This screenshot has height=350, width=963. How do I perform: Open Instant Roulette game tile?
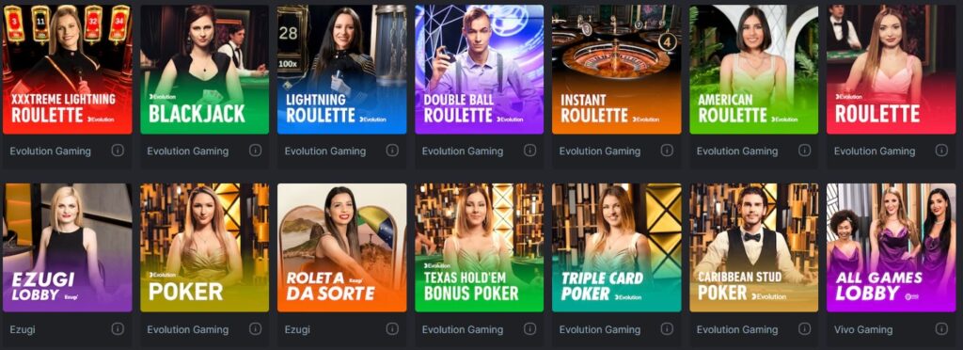tap(617, 70)
